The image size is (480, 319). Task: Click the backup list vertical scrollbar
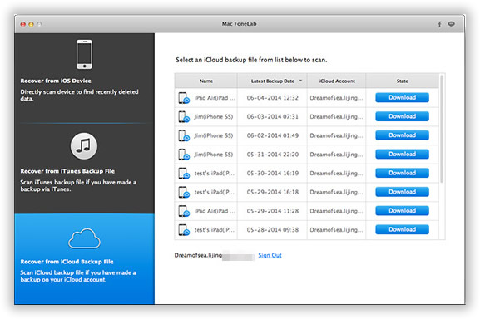(442, 128)
